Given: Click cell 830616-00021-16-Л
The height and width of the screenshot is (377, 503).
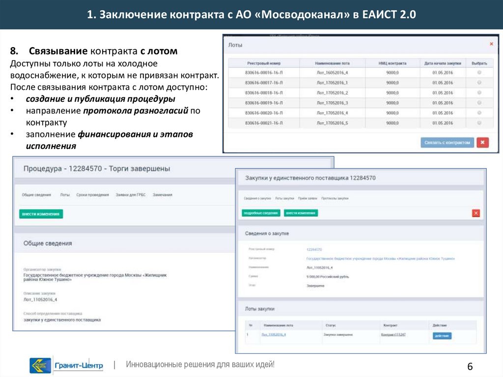Looking at the screenshot, I should click(264, 123).
